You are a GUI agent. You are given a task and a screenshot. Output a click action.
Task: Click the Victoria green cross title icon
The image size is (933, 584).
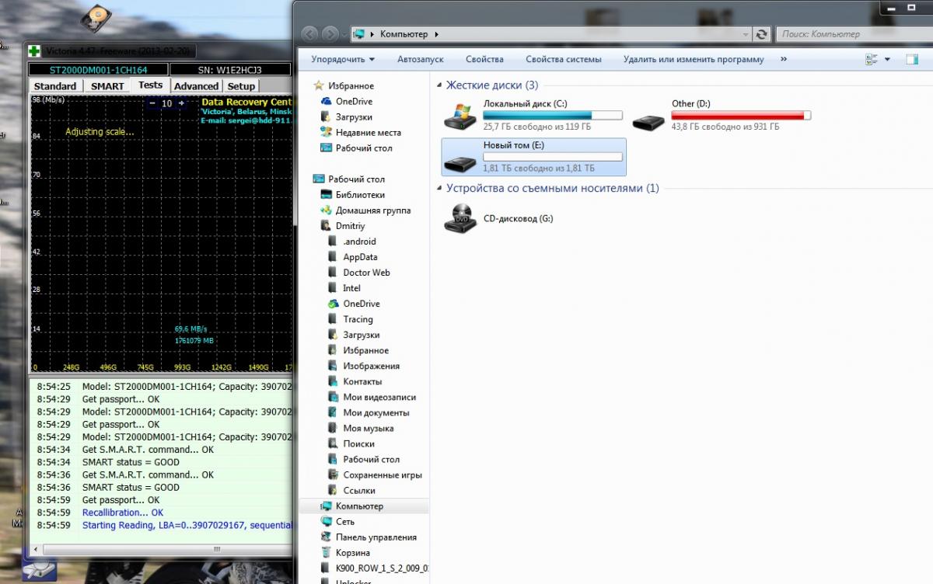pyautogui.click(x=34, y=51)
